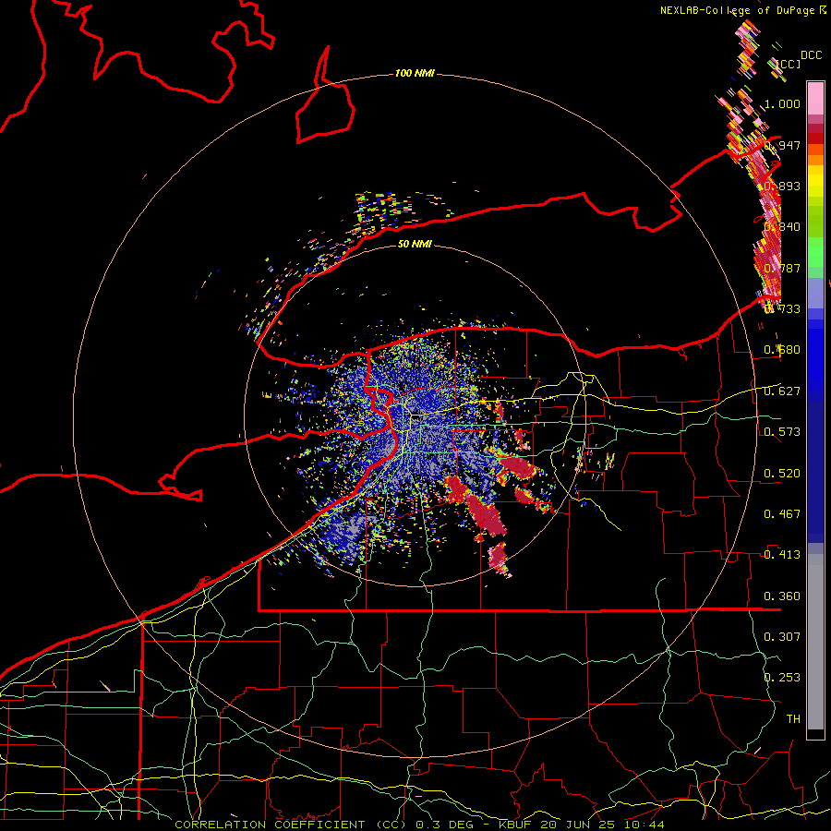Click the 10:44 timestamp in caption
This screenshot has width=831, height=831.
coord(644,825)
